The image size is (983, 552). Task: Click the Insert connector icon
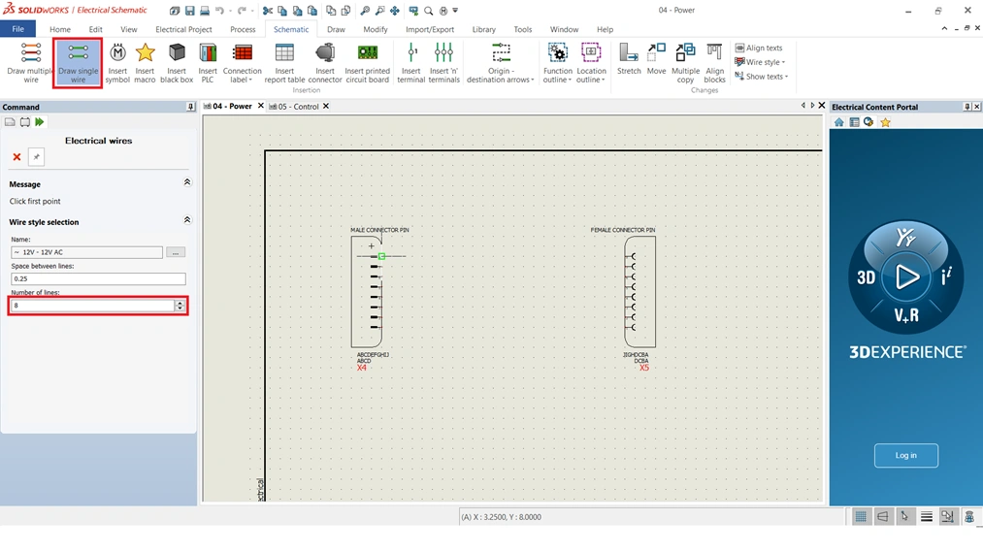coord(325,53)
